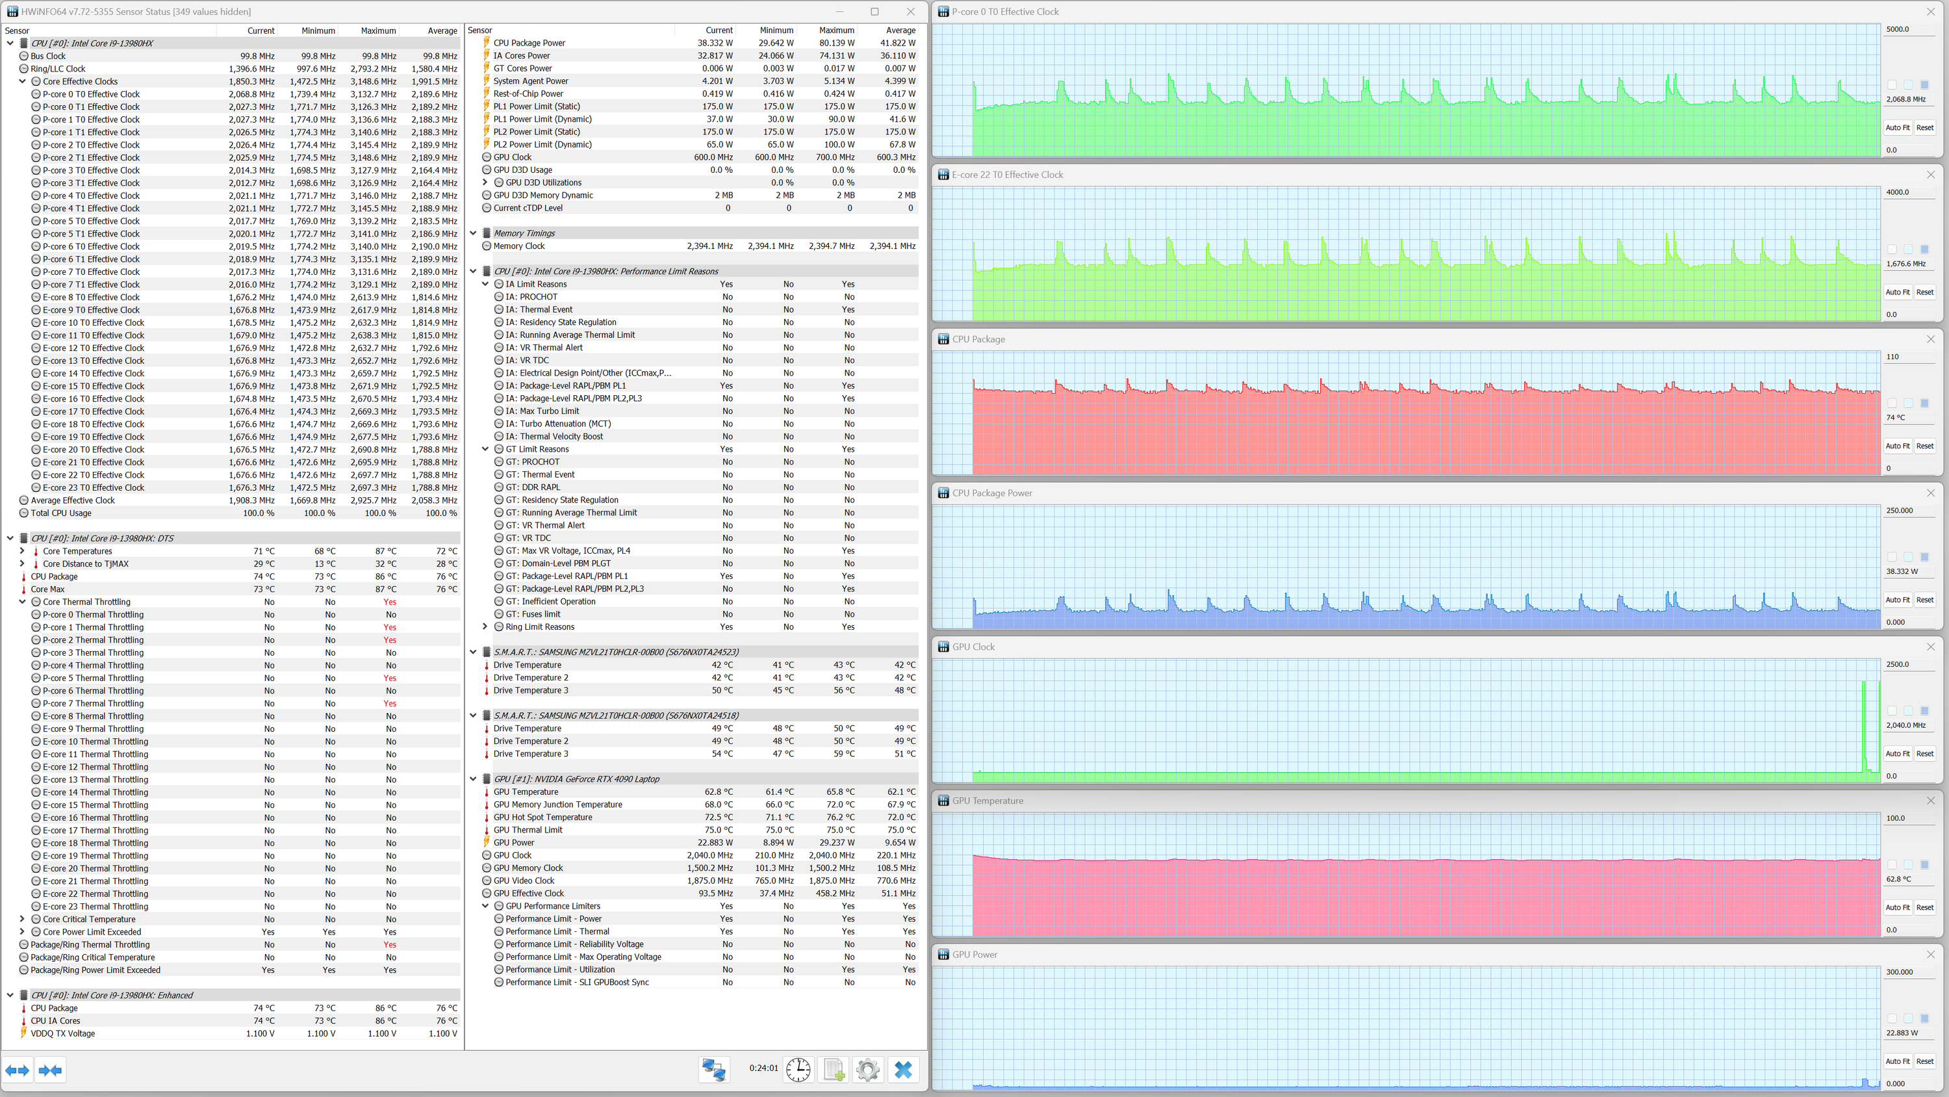The width and height of the screenshot is (1949, 1097).
Task: Click the Maximum column header in left pane
Action: pos(377,31)
